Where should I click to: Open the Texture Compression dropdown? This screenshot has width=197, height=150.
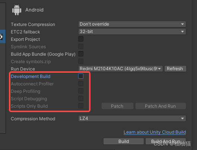click(132, 24)
